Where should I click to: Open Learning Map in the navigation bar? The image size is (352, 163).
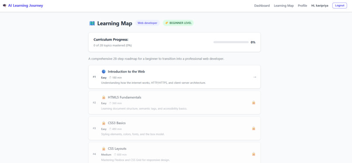tap(283, 6)
